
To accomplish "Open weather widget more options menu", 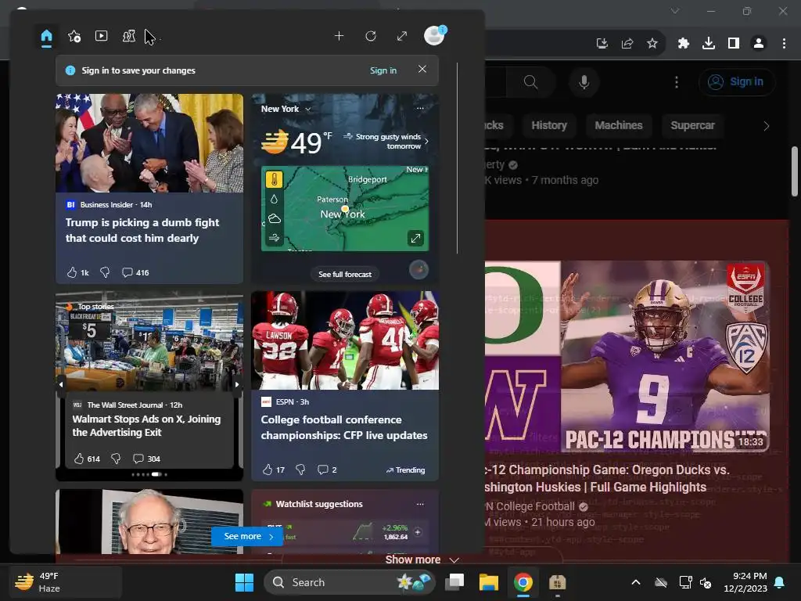I will pos(420,108).
